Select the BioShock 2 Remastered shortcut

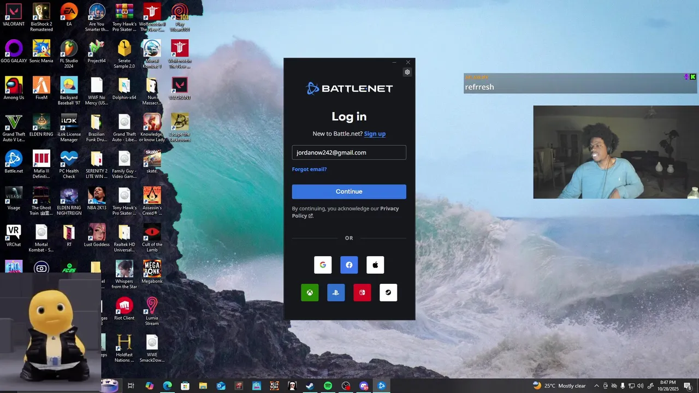click(x=42, y=17)
